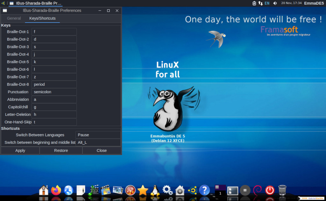326x201 pixels.
Task: Open the trash can in the dock
Action: click(x=282, y=190)
